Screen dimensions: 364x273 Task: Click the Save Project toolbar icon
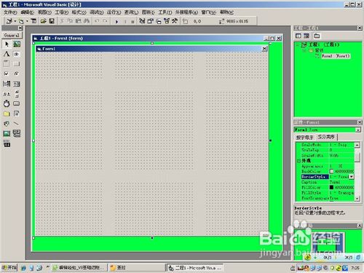pos(52,21)
